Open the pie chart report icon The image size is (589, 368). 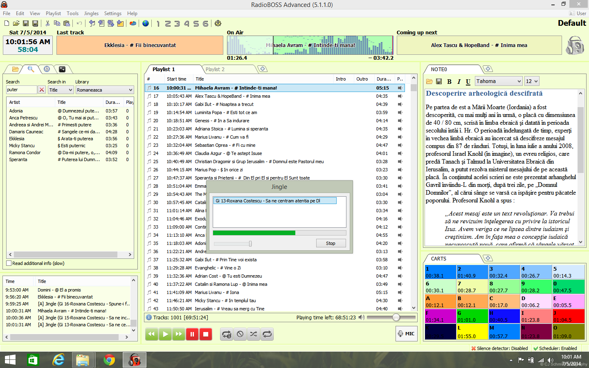tap(133, 23)
